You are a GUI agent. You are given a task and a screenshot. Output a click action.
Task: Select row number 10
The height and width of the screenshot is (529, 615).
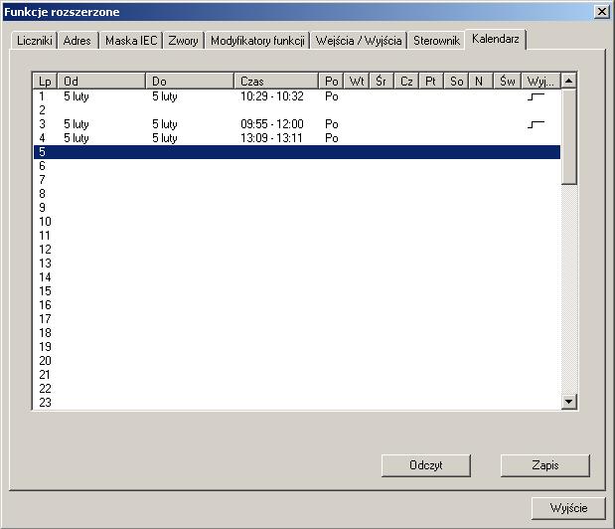pyautogui.click(x=297, y=222)
